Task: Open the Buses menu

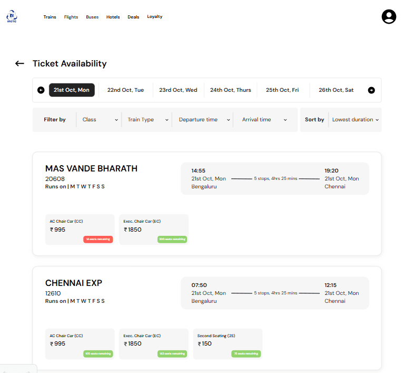Action: [x=92, y=17]
